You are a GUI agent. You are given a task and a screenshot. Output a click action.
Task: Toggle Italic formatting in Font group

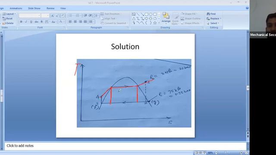(x=26, y=22)
